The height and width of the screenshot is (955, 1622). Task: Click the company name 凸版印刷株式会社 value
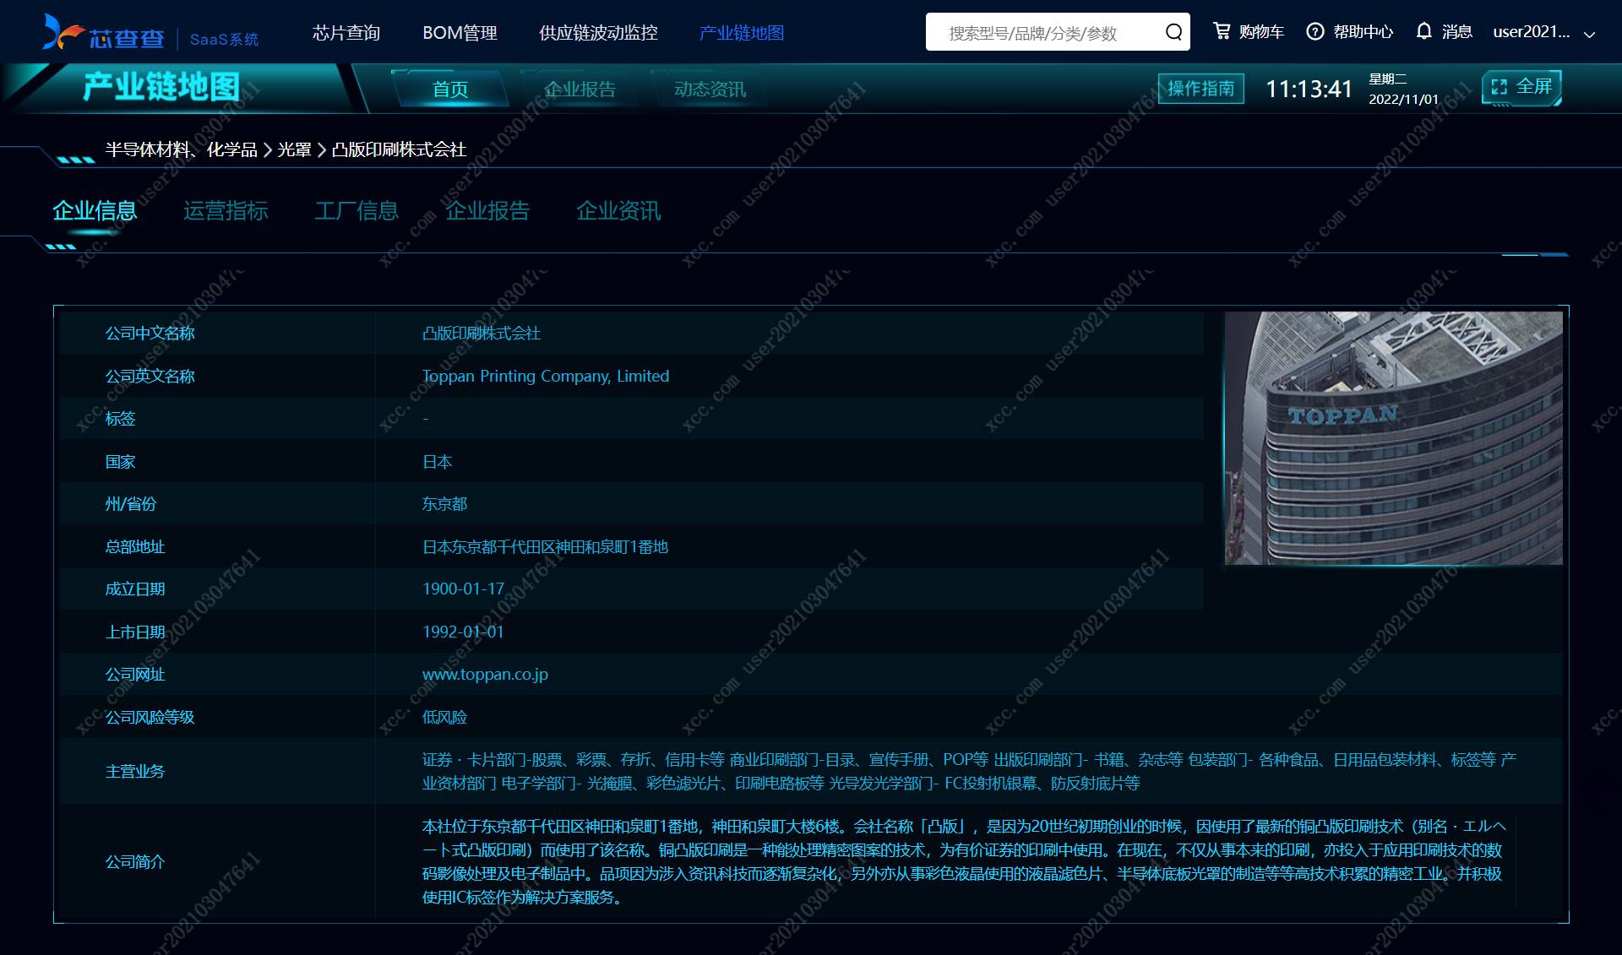[x=481, y=334]
